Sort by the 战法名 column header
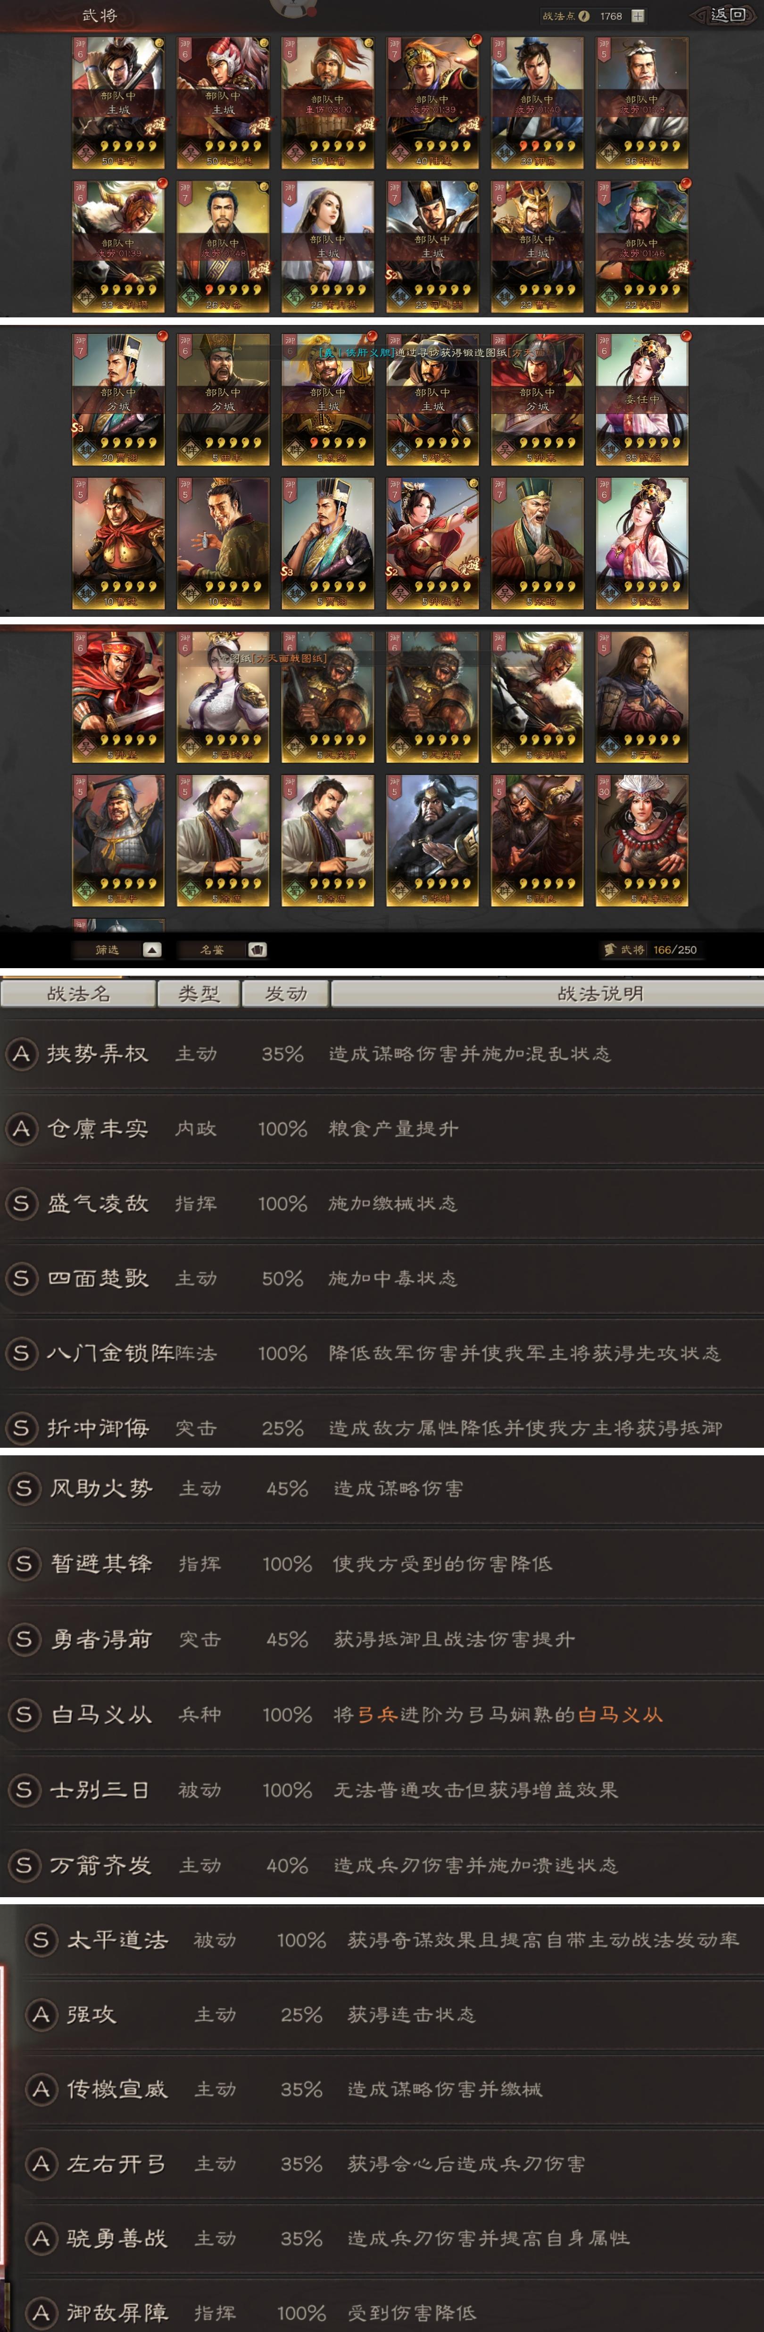The image size is (764, 2332). pyautogui.click(x=78, y=993)
